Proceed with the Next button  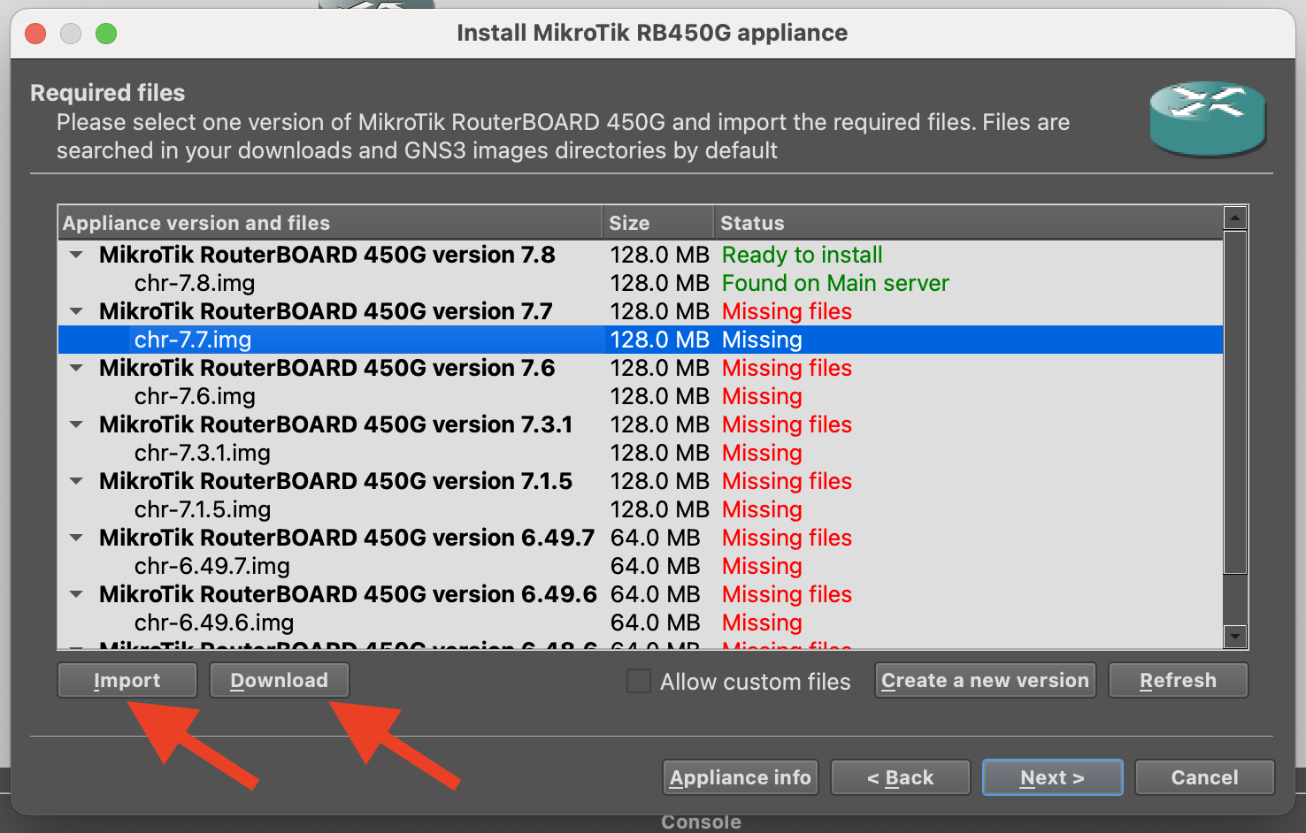pos(1052,777)
